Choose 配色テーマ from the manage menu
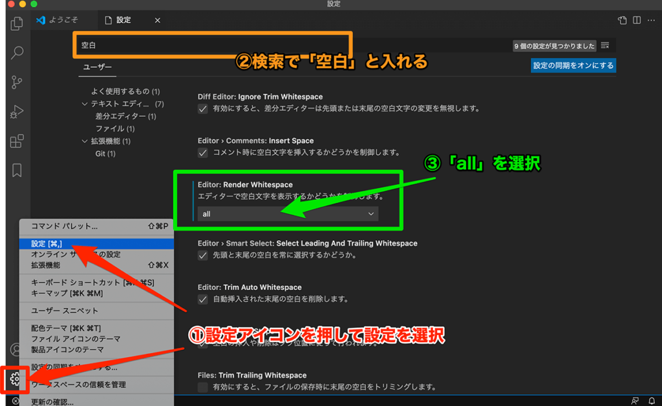The height and width of the screenshot is (406, 662). tap(96, 328)
